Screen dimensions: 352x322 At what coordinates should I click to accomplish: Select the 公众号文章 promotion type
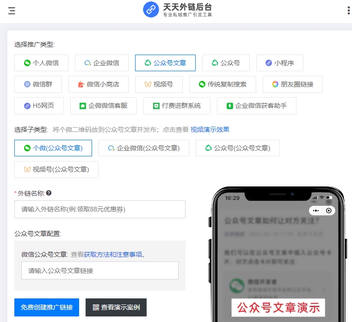[x=165, y=63]
